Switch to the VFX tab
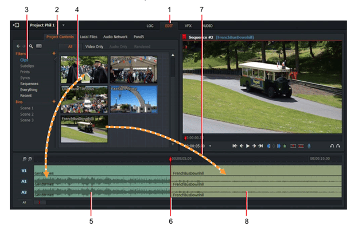Screen dimensions: 358x229 [188, 26]
